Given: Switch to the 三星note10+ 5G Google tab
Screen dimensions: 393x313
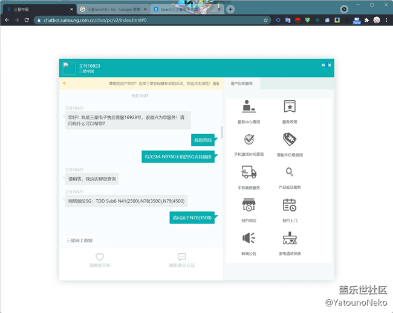Looking at the screenshot, I should click(x=113, y=9).
